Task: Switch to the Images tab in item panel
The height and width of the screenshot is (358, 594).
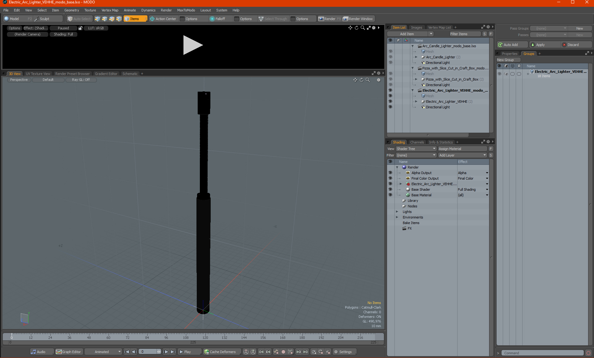Action: pos(416,27)
